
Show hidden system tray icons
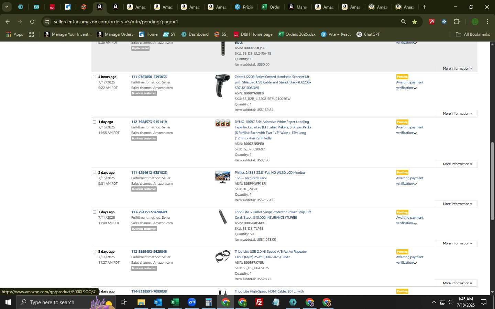[x=434, y=302]
